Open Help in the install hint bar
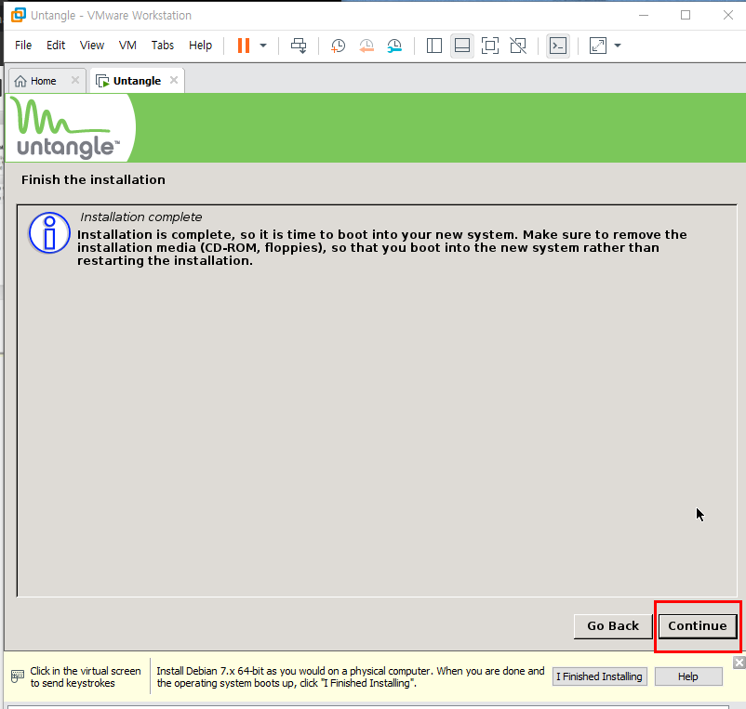This screenshot has width=746, height=709. [688, 676]
